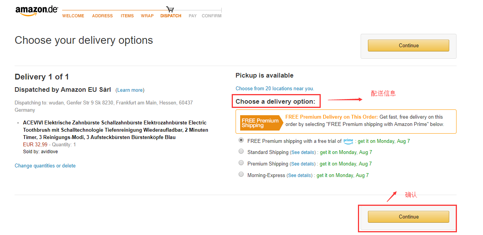Click the top Continue button
Viewport: 483px width, 235px height.
click(408, 45)
